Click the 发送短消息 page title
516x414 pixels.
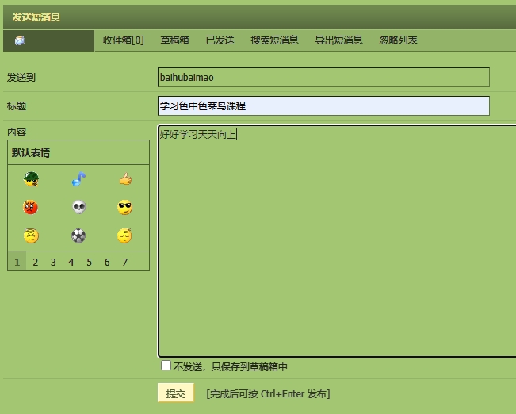[36, 17]
